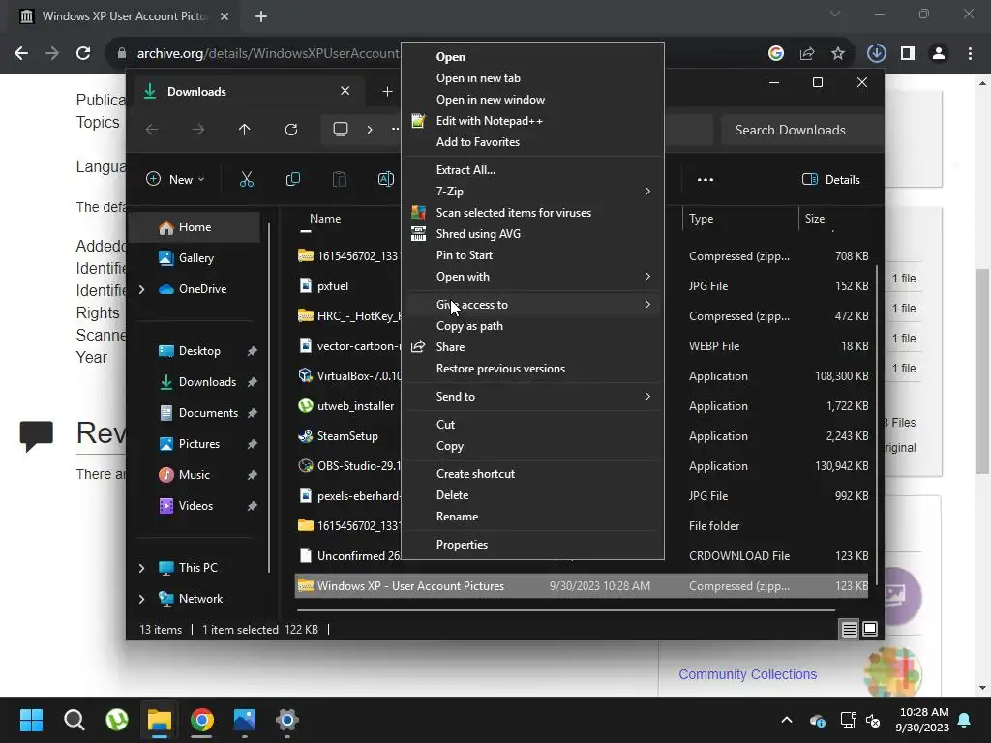Select Extract All... from context menu
This screenshot has height=743, width=991.
tap(533, 170)
